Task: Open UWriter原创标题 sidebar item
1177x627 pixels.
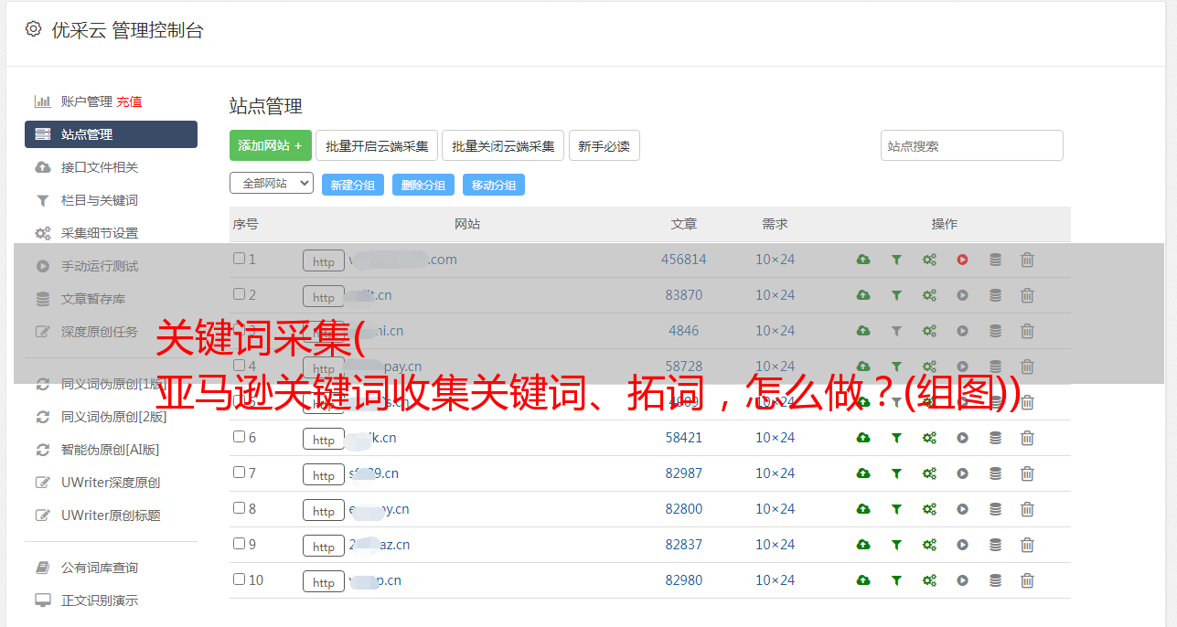Action: pos(111,515)
